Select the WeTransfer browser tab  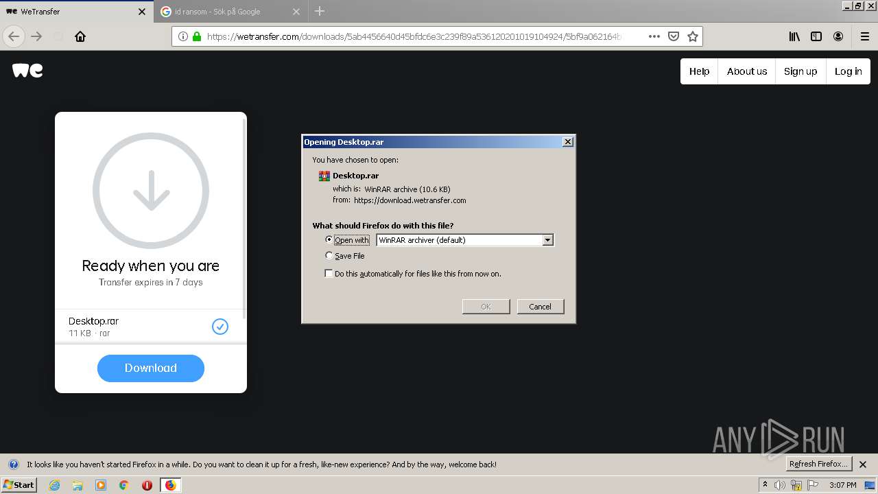(x=75, y=12)
